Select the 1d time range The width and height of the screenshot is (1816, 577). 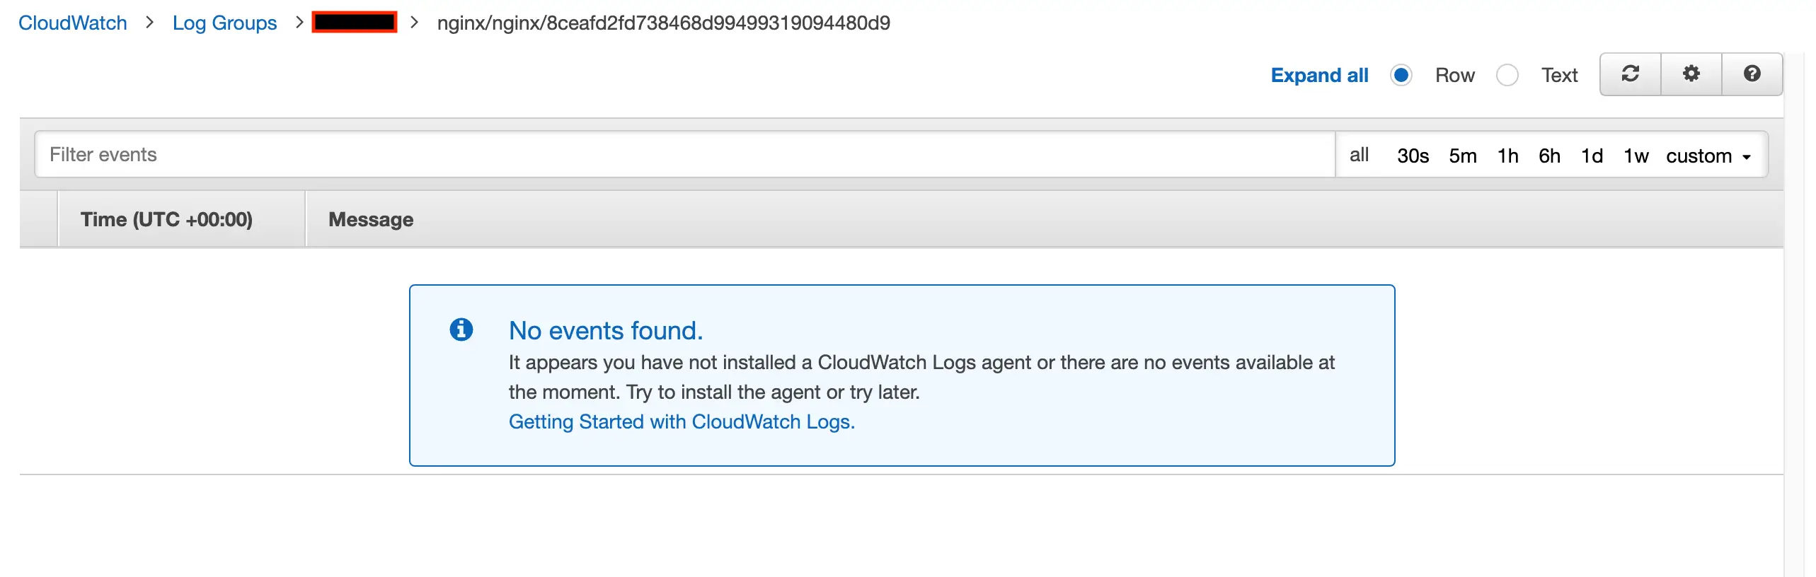(1592, 155)
